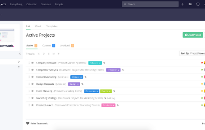The width and height of the screenshot is (205, 130).
Task: Click the orange status dot on Design Requests
Action: tap(202, 84)
